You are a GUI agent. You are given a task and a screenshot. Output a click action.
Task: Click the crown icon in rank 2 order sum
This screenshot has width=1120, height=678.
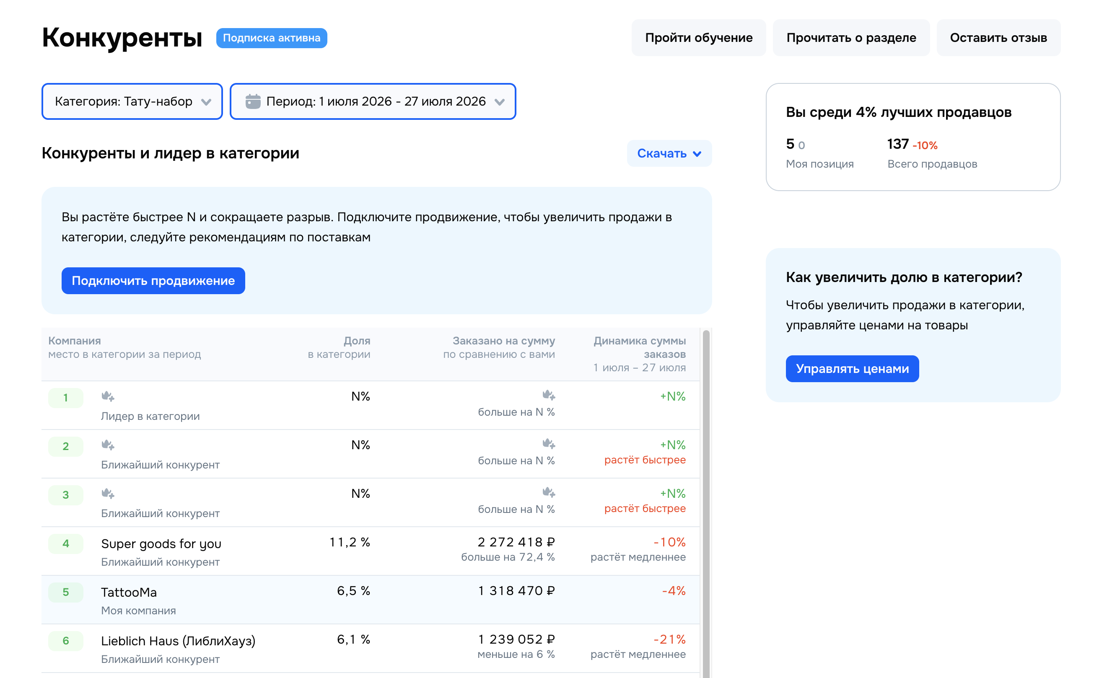(549, 443)
